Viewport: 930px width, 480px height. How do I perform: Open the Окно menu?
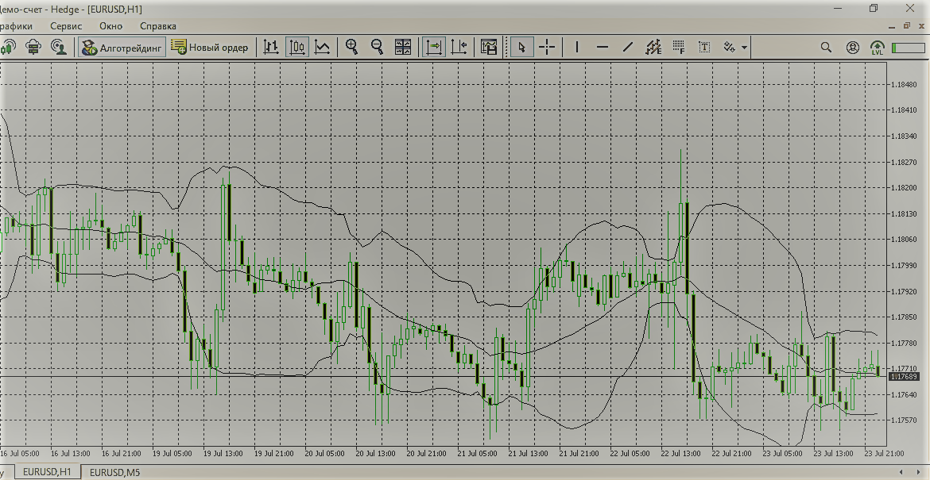pyautogui.click(x=111, y=26)
